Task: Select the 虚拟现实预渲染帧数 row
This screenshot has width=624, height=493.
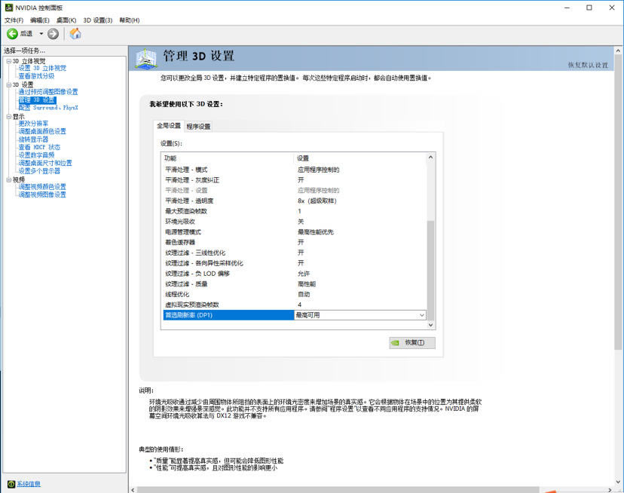Action: pyautogui.click(x=295, y=305)
